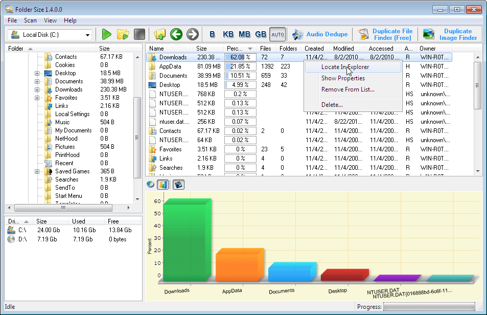This screenshot has height=315, width=487.
Task: Select the Stop scan icon
Action: [x=139, y=34]
